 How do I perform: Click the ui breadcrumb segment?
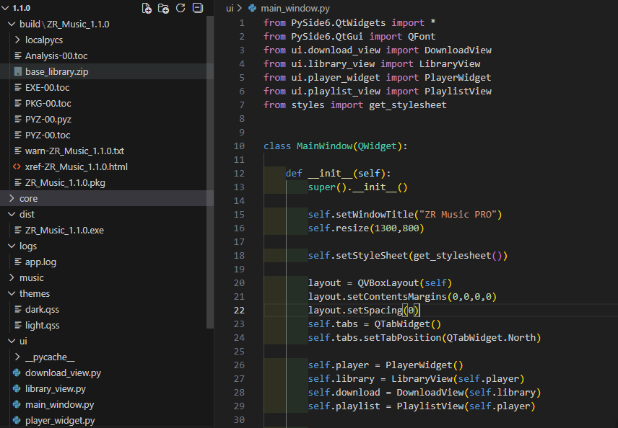coord(230,8)
